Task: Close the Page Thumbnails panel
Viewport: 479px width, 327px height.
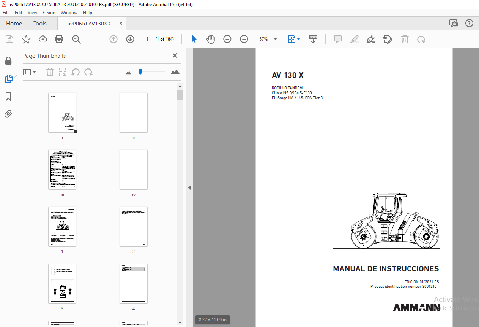Action: click(x=175, y=56)
